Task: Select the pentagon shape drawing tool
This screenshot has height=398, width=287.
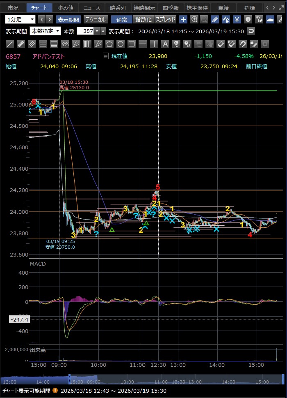Action: click(109, 44)
